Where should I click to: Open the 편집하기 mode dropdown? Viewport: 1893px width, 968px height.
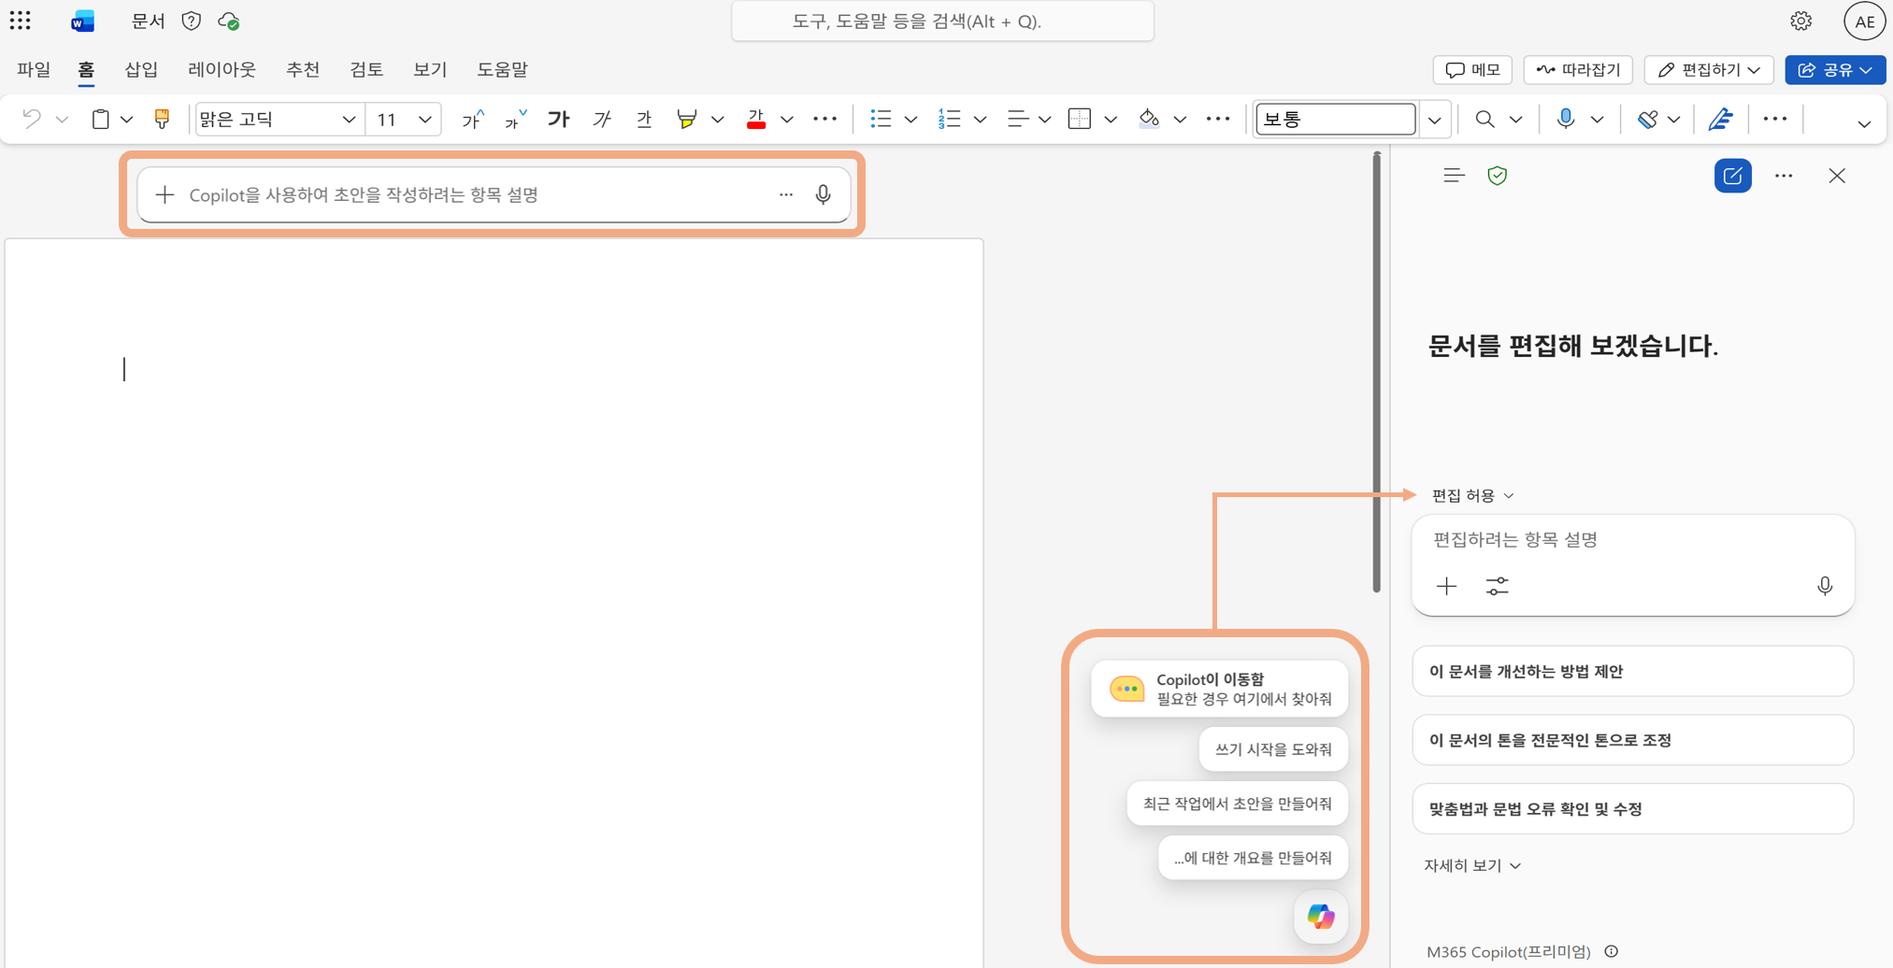click(1709, 70)
